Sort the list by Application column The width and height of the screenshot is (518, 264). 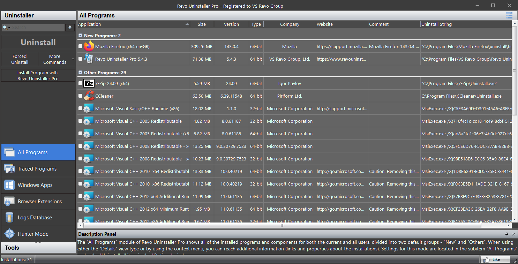point(133,24)
